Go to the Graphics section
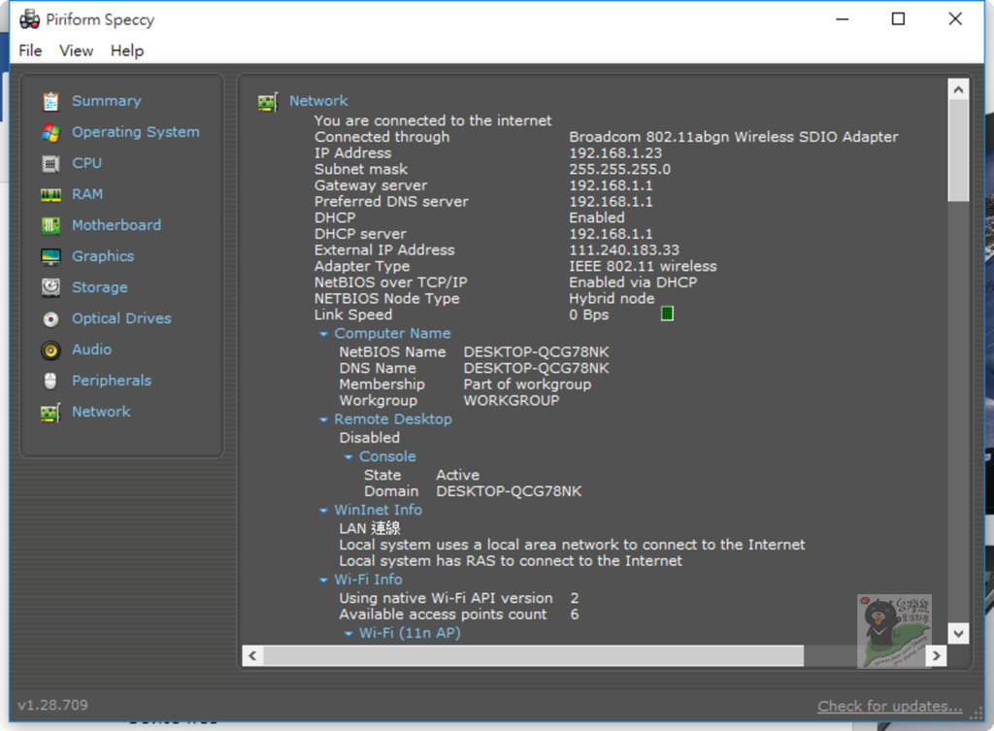Screen dimensions: 994x731 point(103,256)
